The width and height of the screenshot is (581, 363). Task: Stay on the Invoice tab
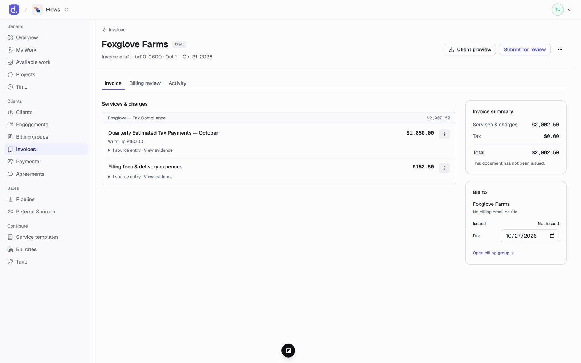113,83
